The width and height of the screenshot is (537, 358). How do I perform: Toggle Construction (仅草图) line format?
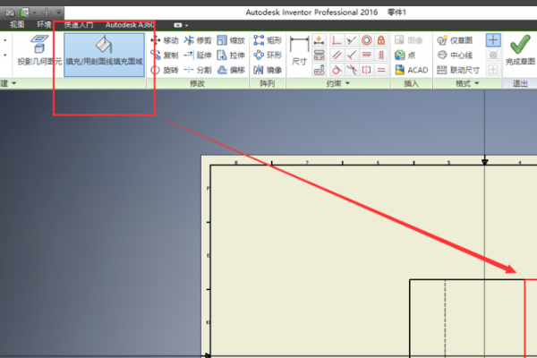click(459, 40)
